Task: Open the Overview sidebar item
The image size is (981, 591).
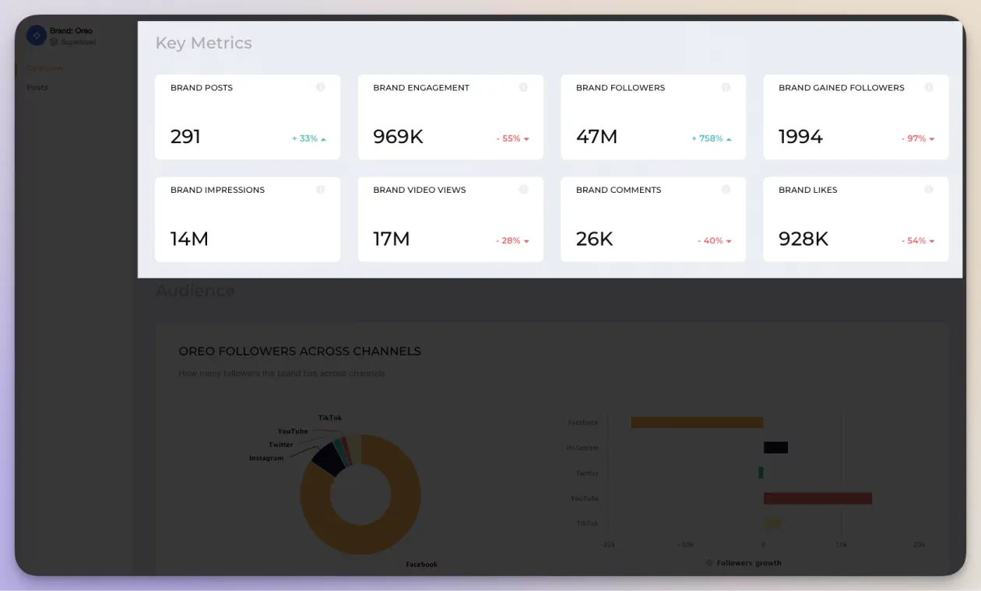Action: pyautogui.click(x=44, y=68)
